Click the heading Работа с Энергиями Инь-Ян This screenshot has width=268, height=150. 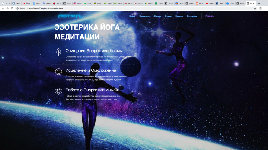coord(92,90)
